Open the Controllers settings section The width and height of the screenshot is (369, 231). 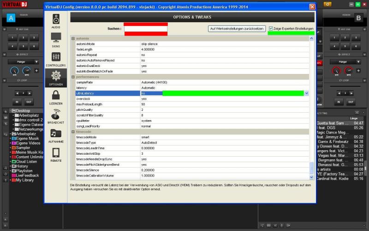click(56, 59)
